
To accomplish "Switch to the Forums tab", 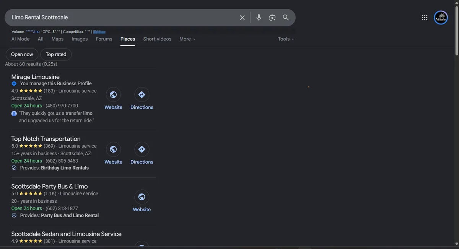I will point(104,39).
